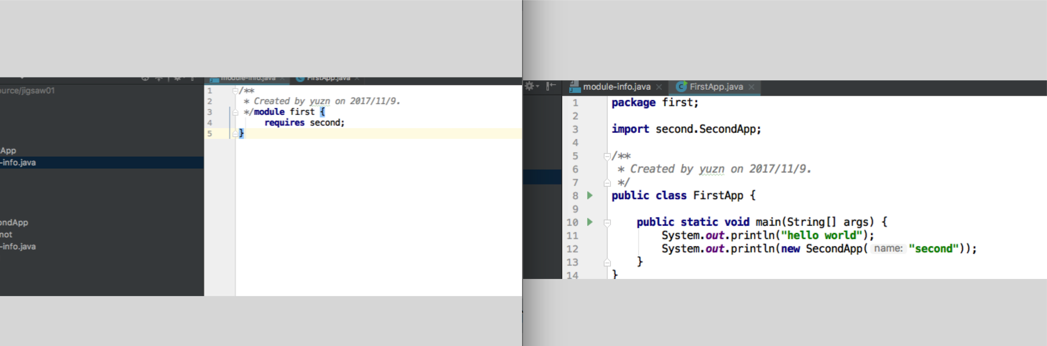Viewport: 1047px width, 346px height.
Task: Click the 'main(String[] args)' method signature
Action: 815,222
